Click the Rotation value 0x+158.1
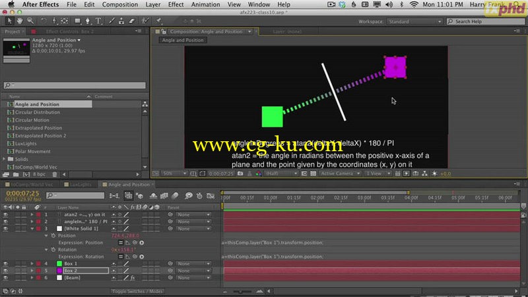 coord(123,250)
